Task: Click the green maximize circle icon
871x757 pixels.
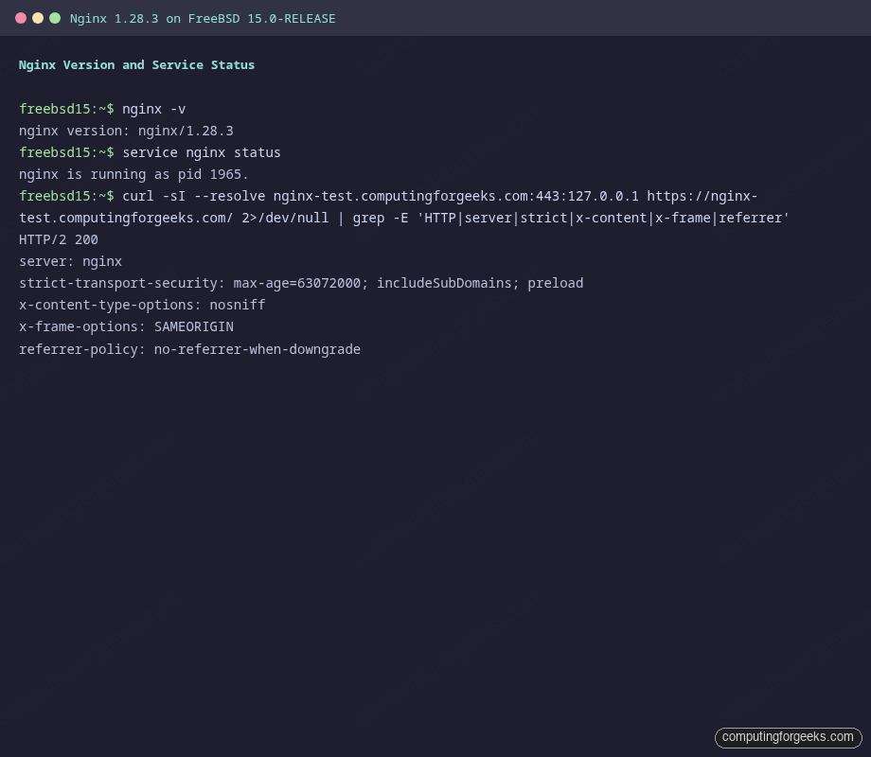Action: point(55,17)
